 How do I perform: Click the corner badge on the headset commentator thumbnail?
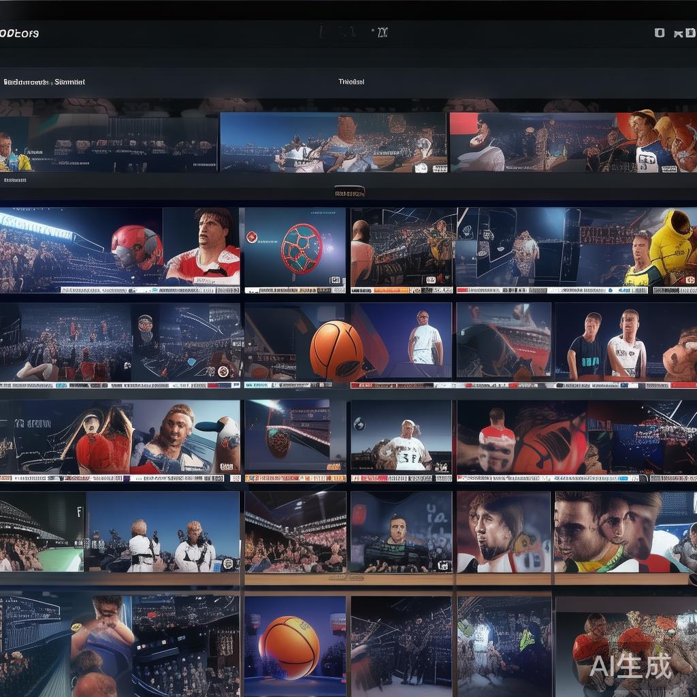click(x=442, y=565)
